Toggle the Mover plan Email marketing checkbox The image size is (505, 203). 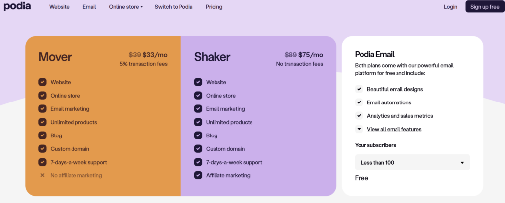click(42, 109)
